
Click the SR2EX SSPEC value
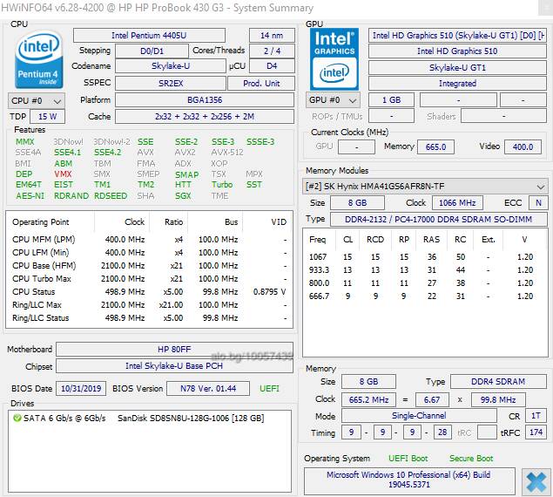click(171, 84)
